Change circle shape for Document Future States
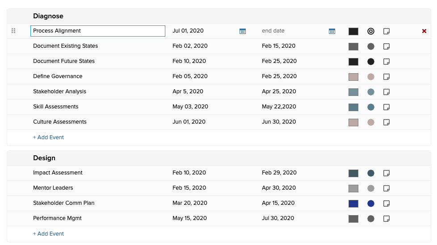437x245 pixels. [371, 62]
